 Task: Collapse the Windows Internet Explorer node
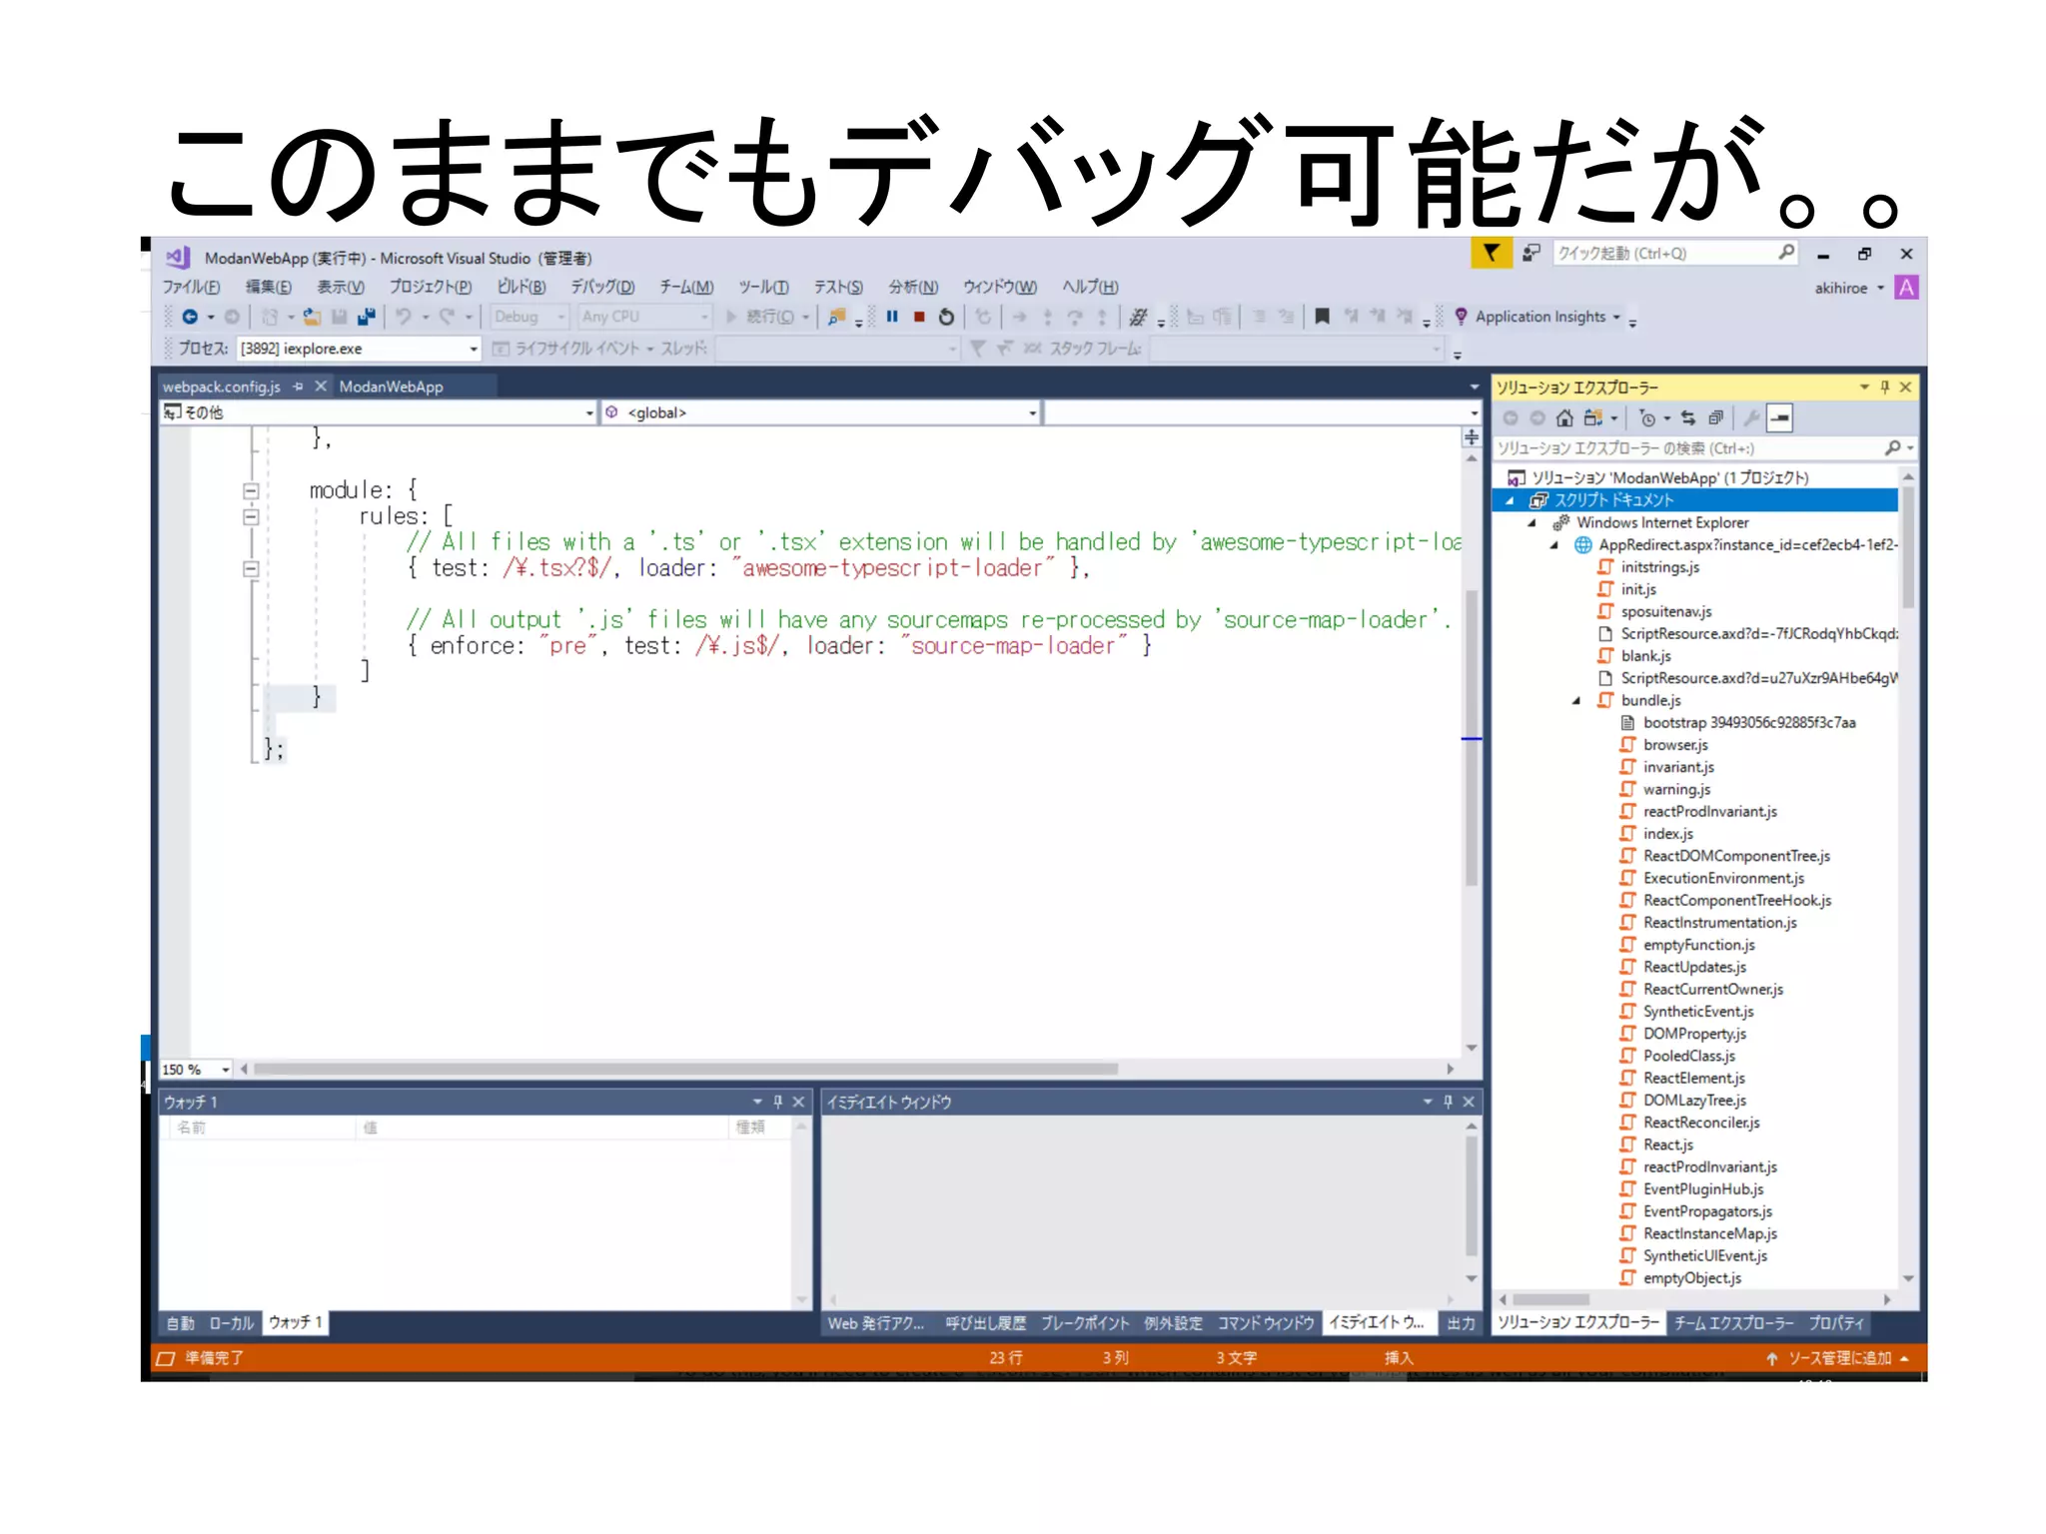pyautogui.click(x=1532, y=522)
